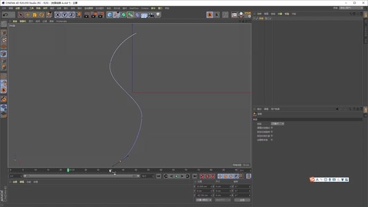Open the Floor environment icon
This screenshot has height=207, width=368.
point(144,15)
